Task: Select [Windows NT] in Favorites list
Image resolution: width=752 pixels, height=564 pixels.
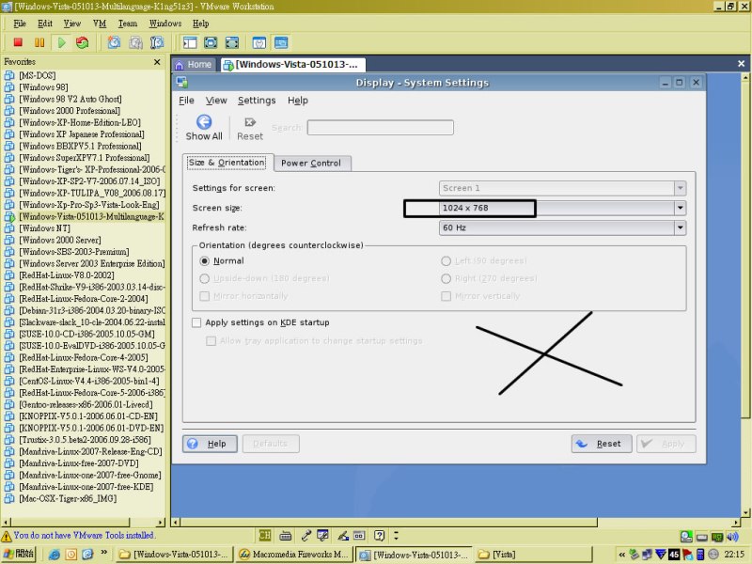Action: [44, 228]
